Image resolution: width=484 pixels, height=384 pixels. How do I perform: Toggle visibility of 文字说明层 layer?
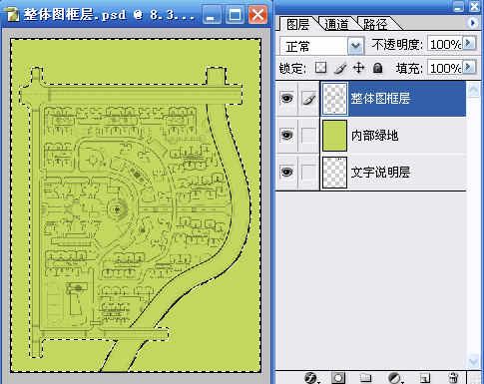286,173
